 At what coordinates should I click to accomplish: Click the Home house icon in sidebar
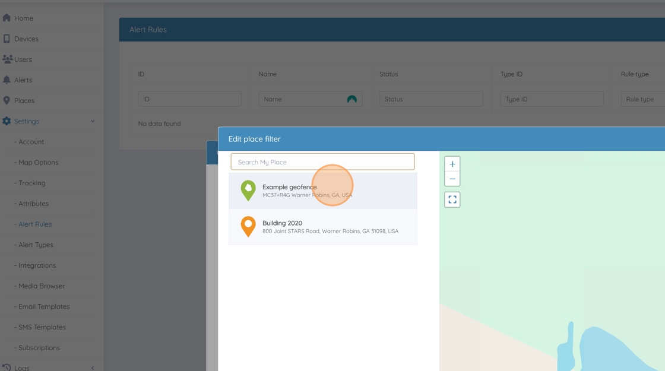7,18
